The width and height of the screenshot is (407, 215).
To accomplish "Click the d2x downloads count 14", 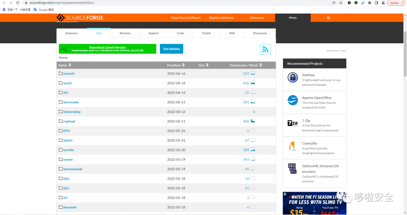I will [247, 178].
